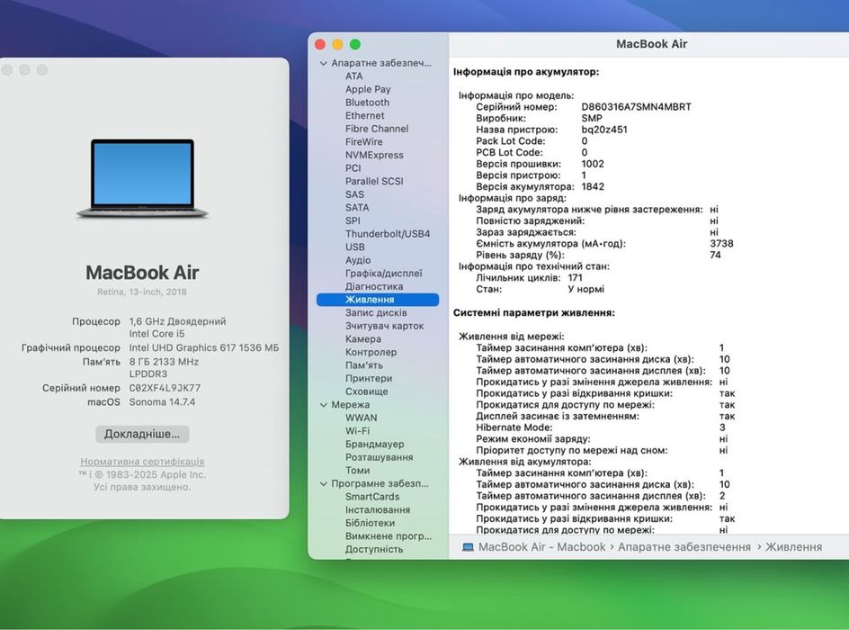Viewport: 849px width, 630px height.
Task: Collapse the Програмне забезпечення tree section
Action: pos(323,483)
